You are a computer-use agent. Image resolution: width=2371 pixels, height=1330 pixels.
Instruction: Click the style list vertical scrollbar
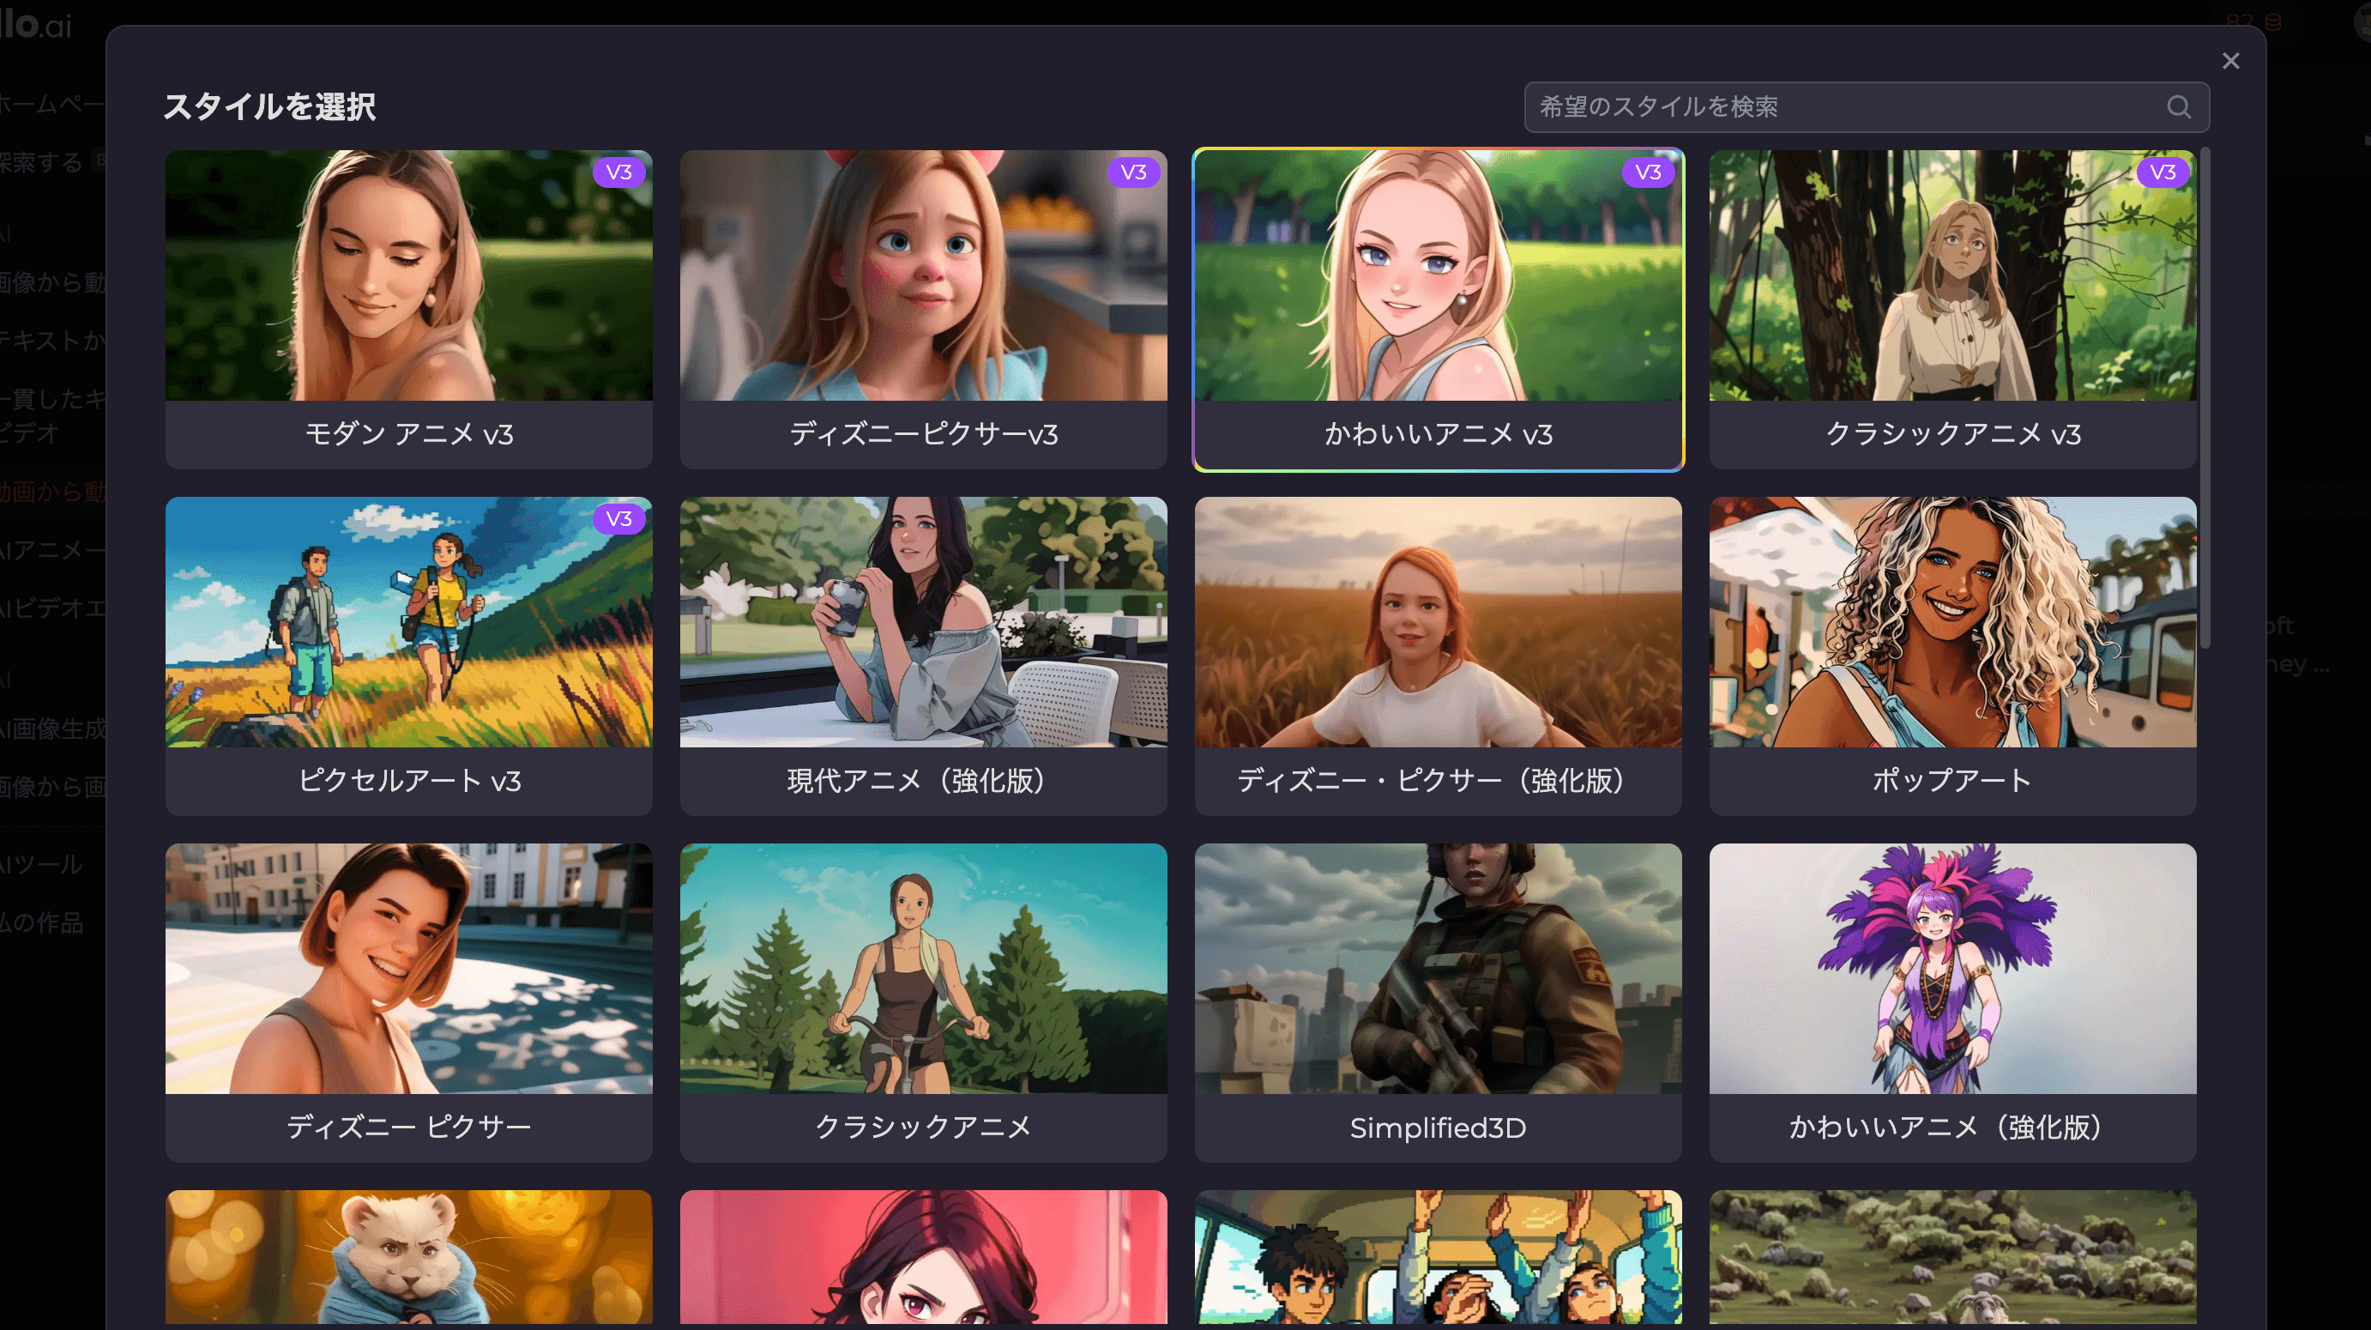2205,396
